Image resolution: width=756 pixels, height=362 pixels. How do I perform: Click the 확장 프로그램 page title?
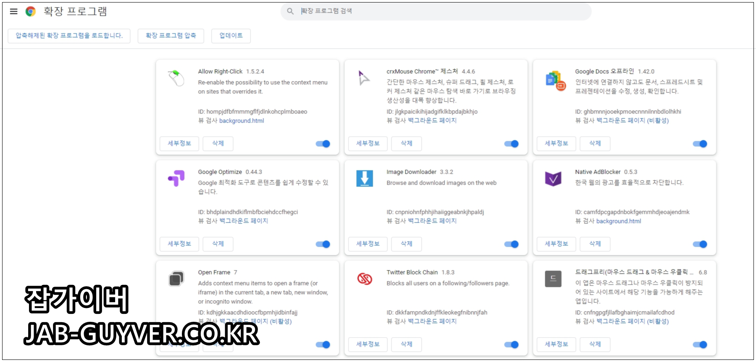(75, 11)
